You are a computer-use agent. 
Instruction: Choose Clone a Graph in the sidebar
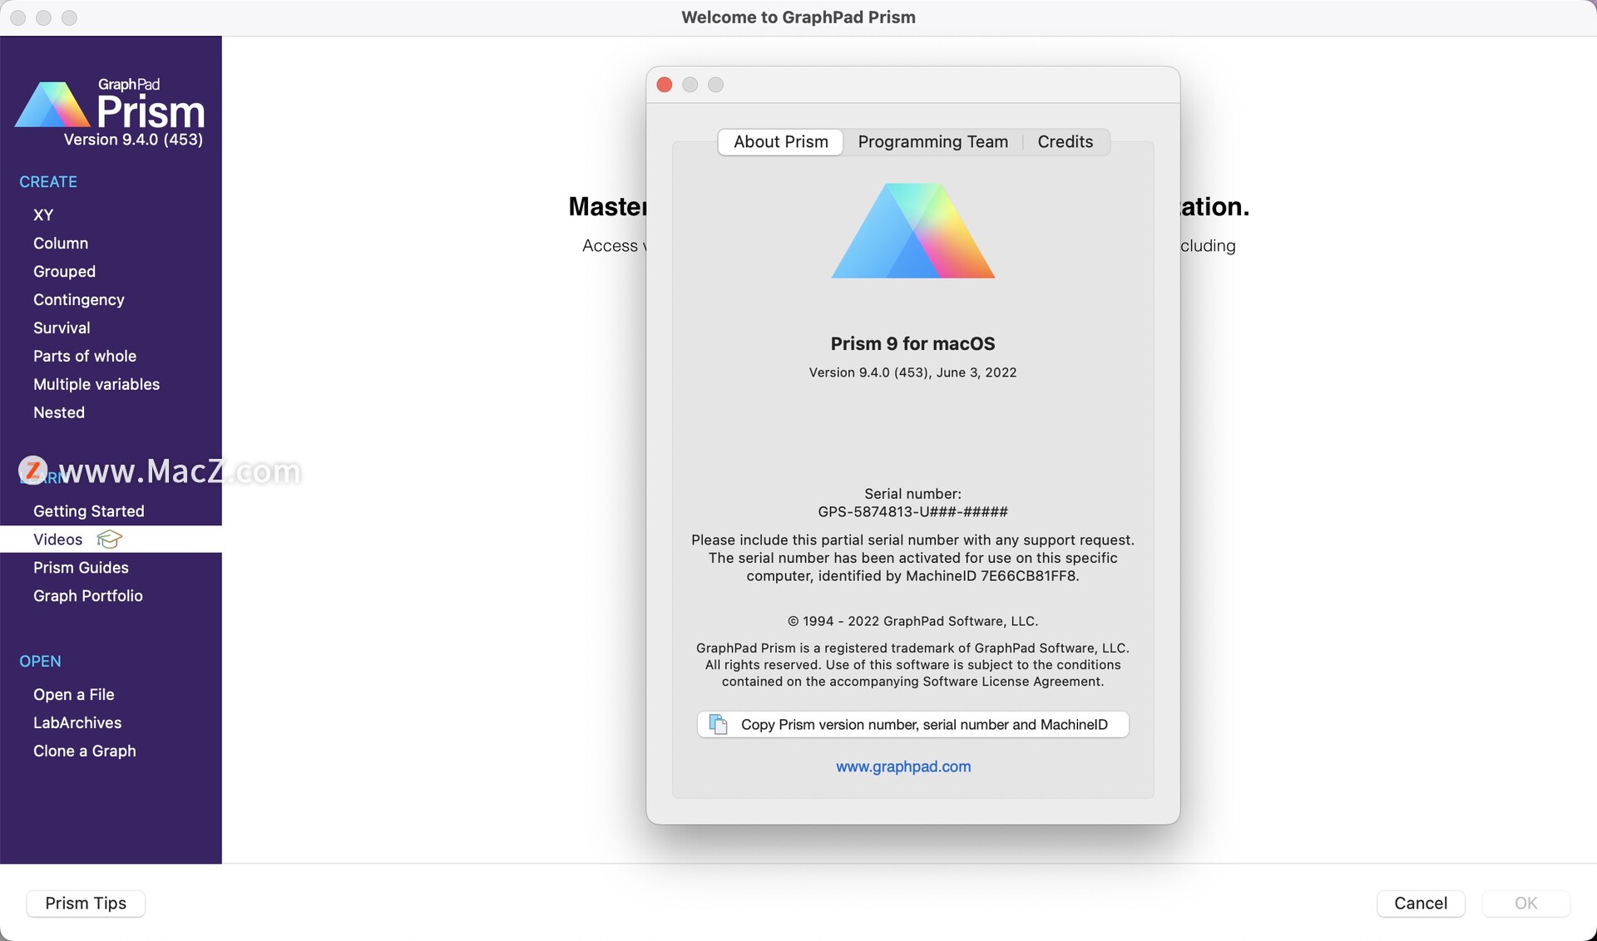85,751
